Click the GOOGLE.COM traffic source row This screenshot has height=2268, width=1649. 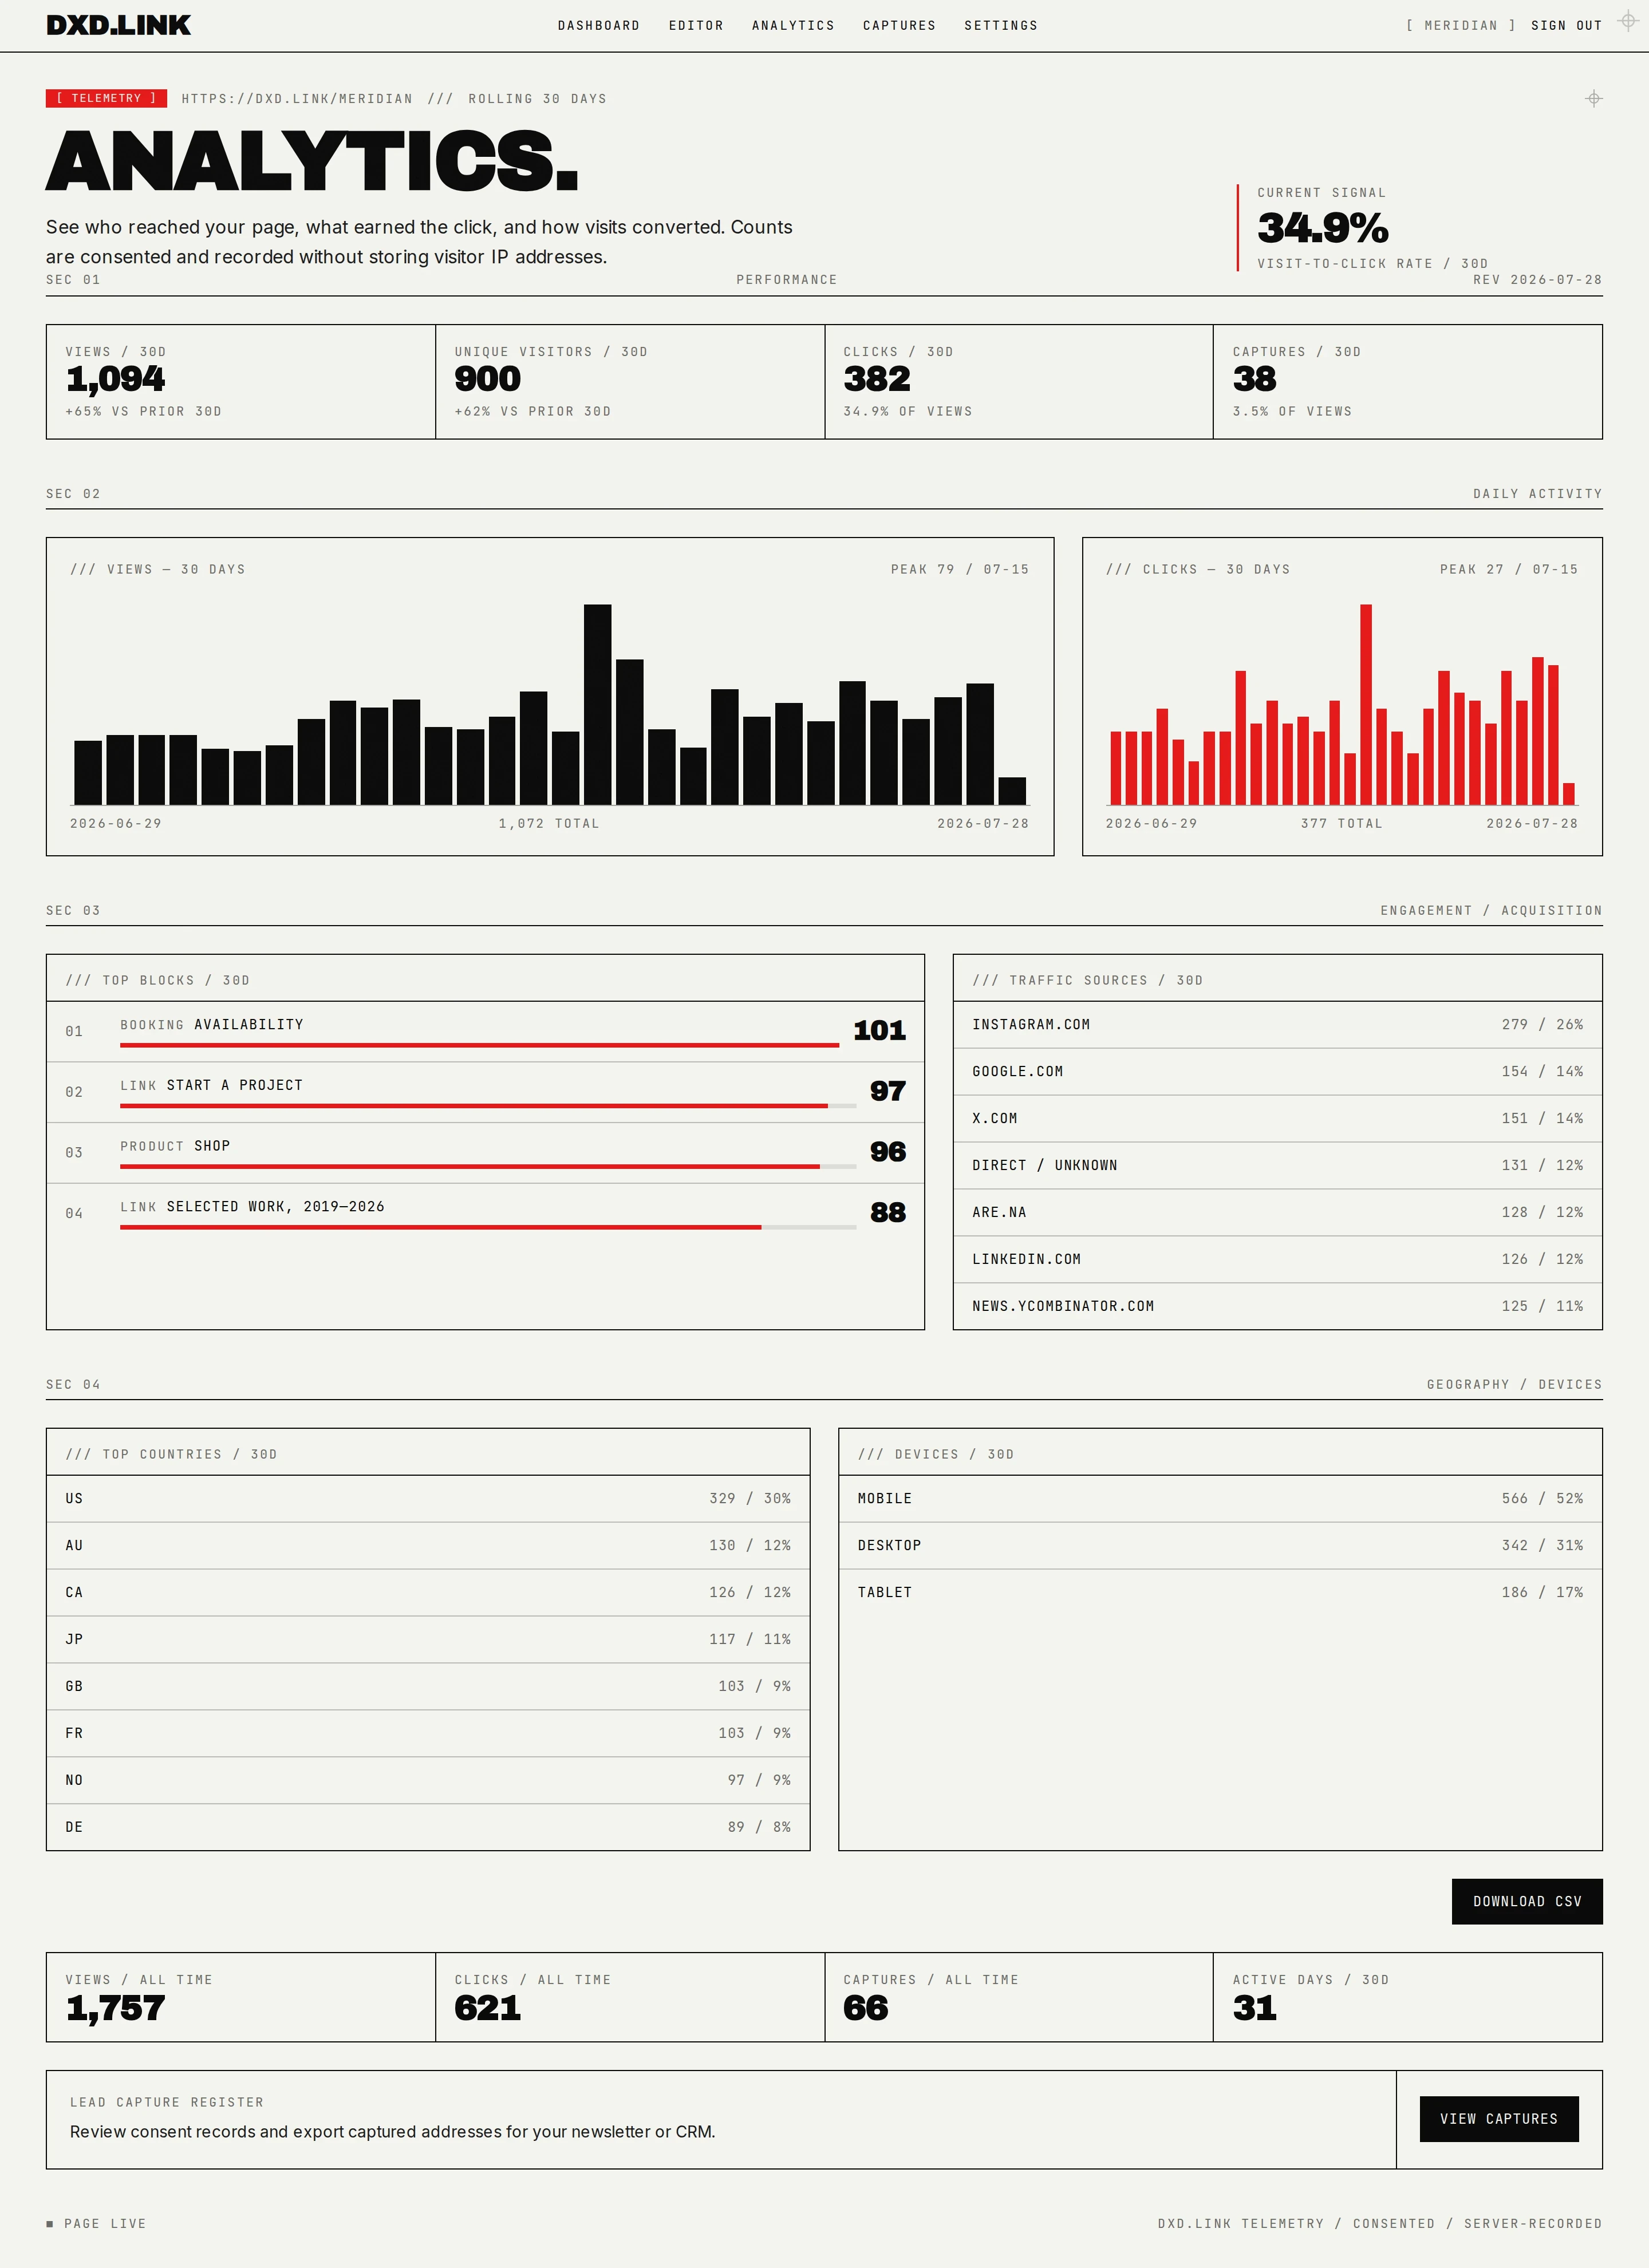[x=1277, y=1072]
